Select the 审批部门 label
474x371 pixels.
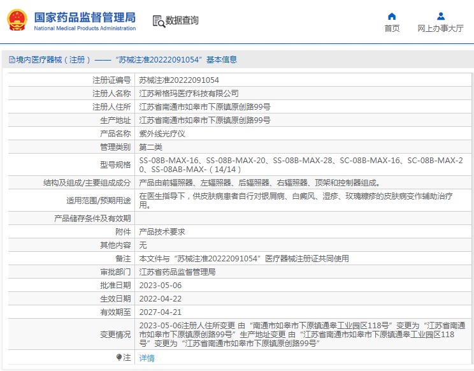click(115, 272)
